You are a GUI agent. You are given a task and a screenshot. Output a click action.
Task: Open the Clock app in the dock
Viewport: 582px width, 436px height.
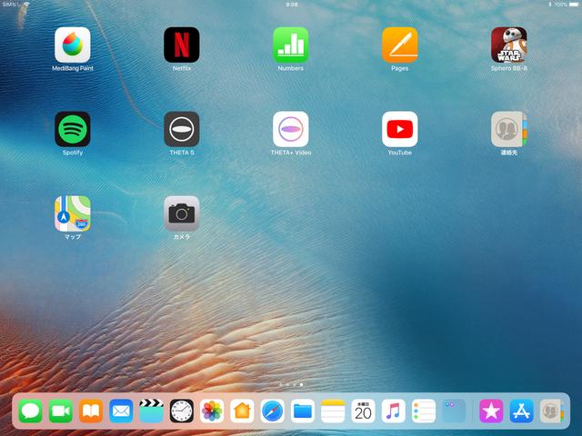click(182, 411)
